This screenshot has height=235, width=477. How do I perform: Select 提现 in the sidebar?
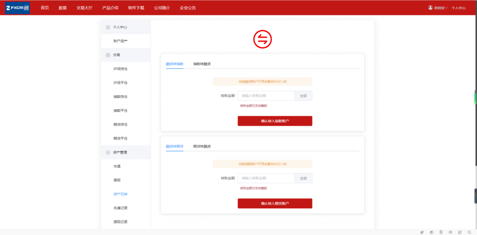coord(117,180)
